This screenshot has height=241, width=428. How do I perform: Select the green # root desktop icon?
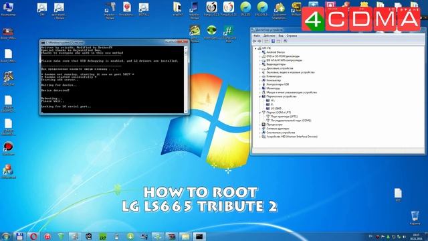click(229, 33)
